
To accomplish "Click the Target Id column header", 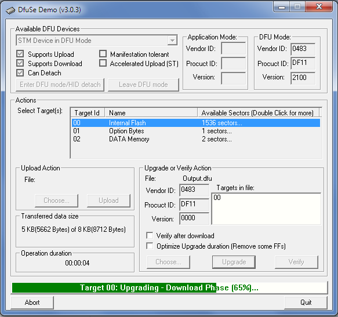I will [x=88, y=112].
